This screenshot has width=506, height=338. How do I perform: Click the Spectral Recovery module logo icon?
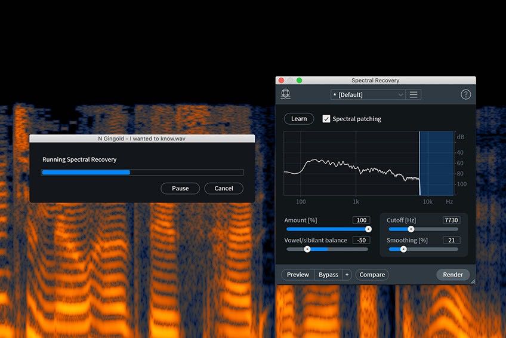(x=286, y=94)
